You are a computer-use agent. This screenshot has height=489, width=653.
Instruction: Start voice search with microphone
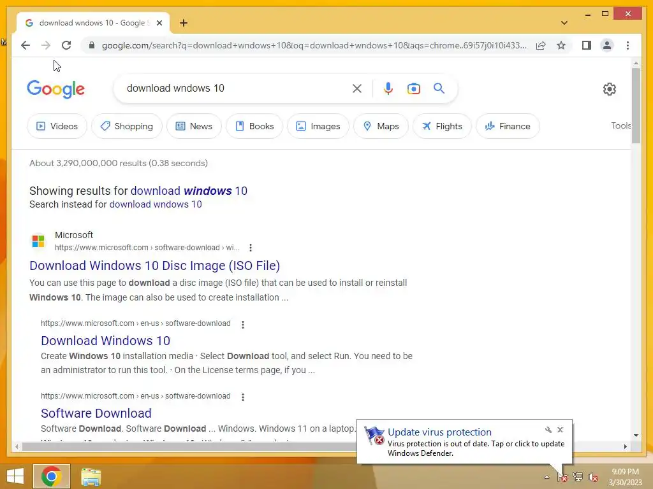click(388, 88)
